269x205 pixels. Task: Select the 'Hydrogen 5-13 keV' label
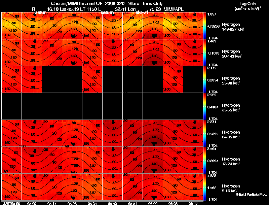pos(231,189)
